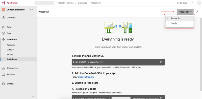Click the Build play icon
The image size is (202, 99).
[x=4, y=27]
